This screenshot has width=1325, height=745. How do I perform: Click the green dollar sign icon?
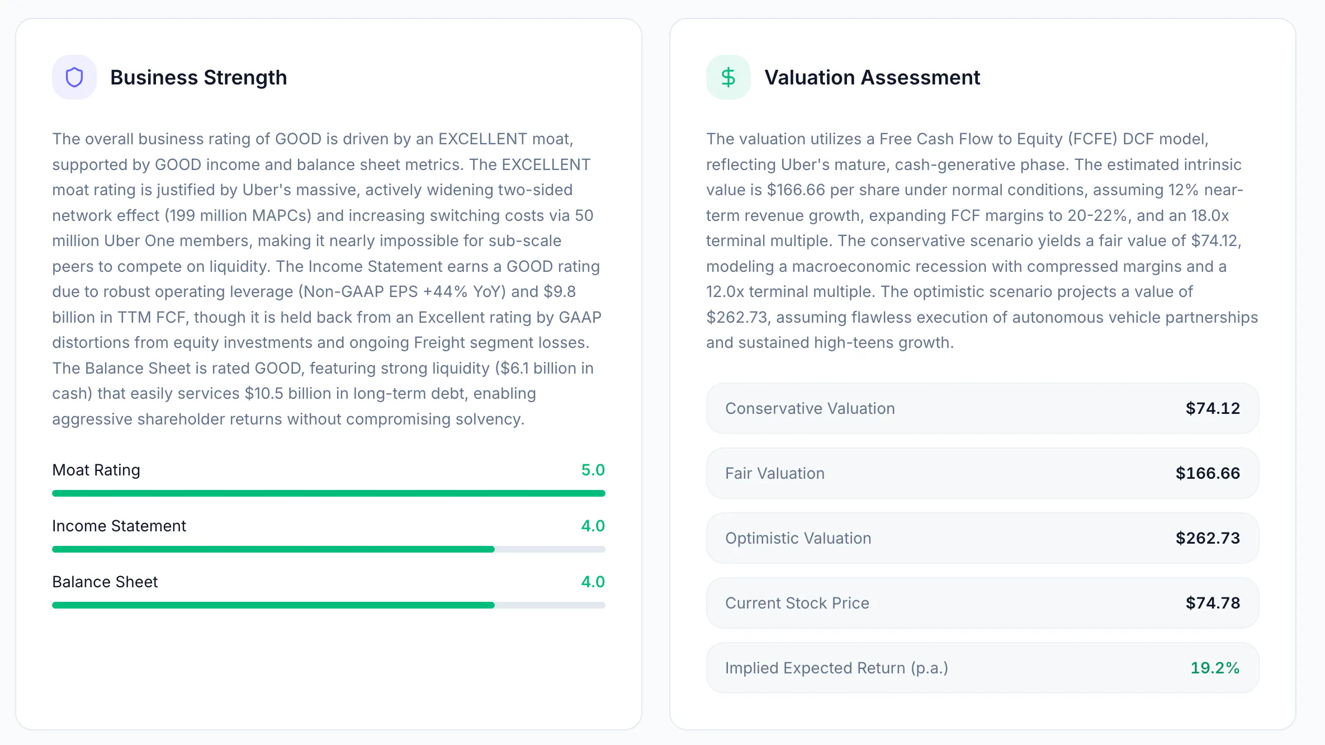click(728, 77)
